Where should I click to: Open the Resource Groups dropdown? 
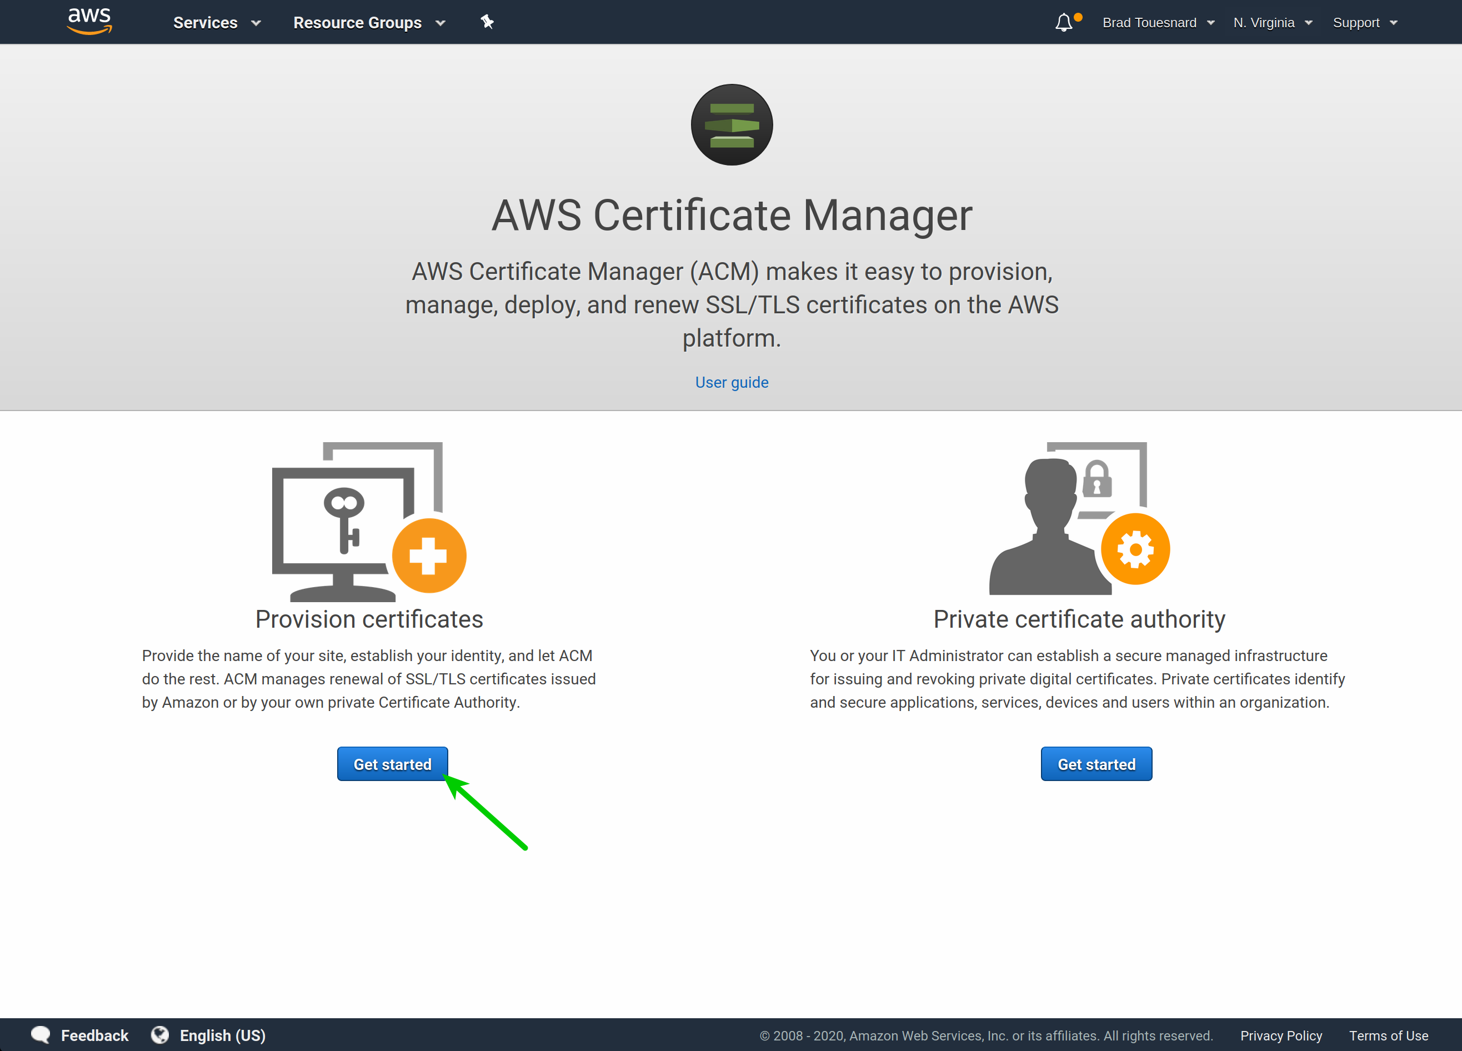[369, 23]
